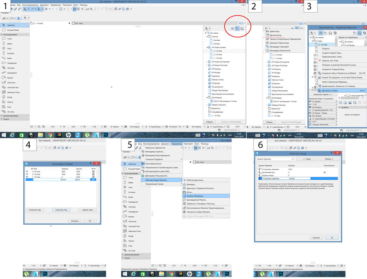Select the Балка tool in 1-й этаж tab window
The height and width of the screenshot is (279, 367).
click(15, 58)
